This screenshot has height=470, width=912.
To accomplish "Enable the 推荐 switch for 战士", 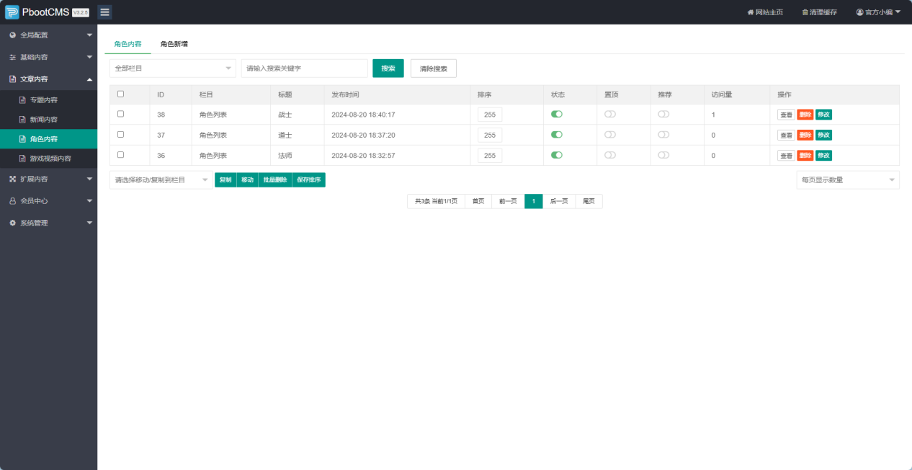I will [663, 114].
